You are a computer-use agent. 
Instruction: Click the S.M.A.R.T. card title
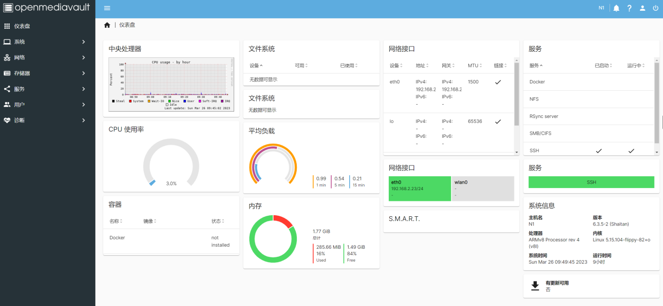(x=404, y=219)
